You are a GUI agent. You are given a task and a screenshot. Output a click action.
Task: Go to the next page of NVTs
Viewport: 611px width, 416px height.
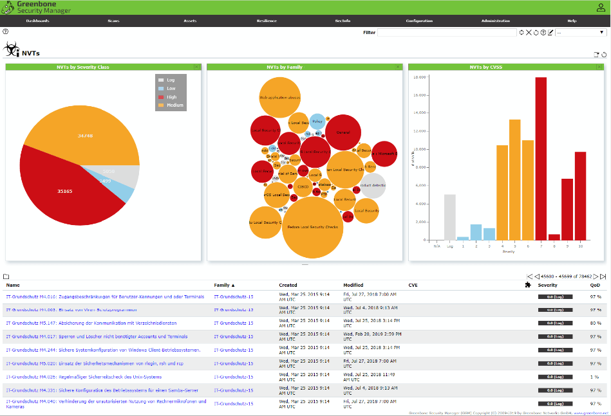[595, 276]
